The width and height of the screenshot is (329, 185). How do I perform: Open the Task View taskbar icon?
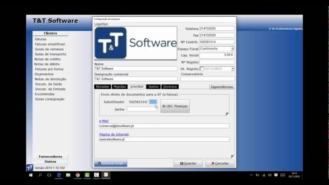[x=49, y=175]
